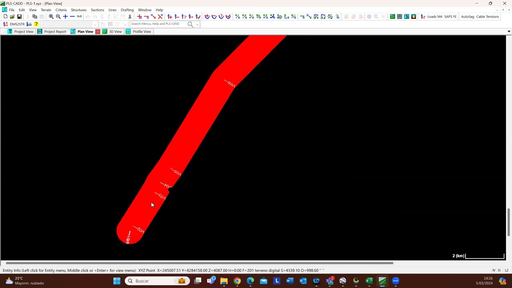
Task: Open the Sections menu
Action: point(97,10)
